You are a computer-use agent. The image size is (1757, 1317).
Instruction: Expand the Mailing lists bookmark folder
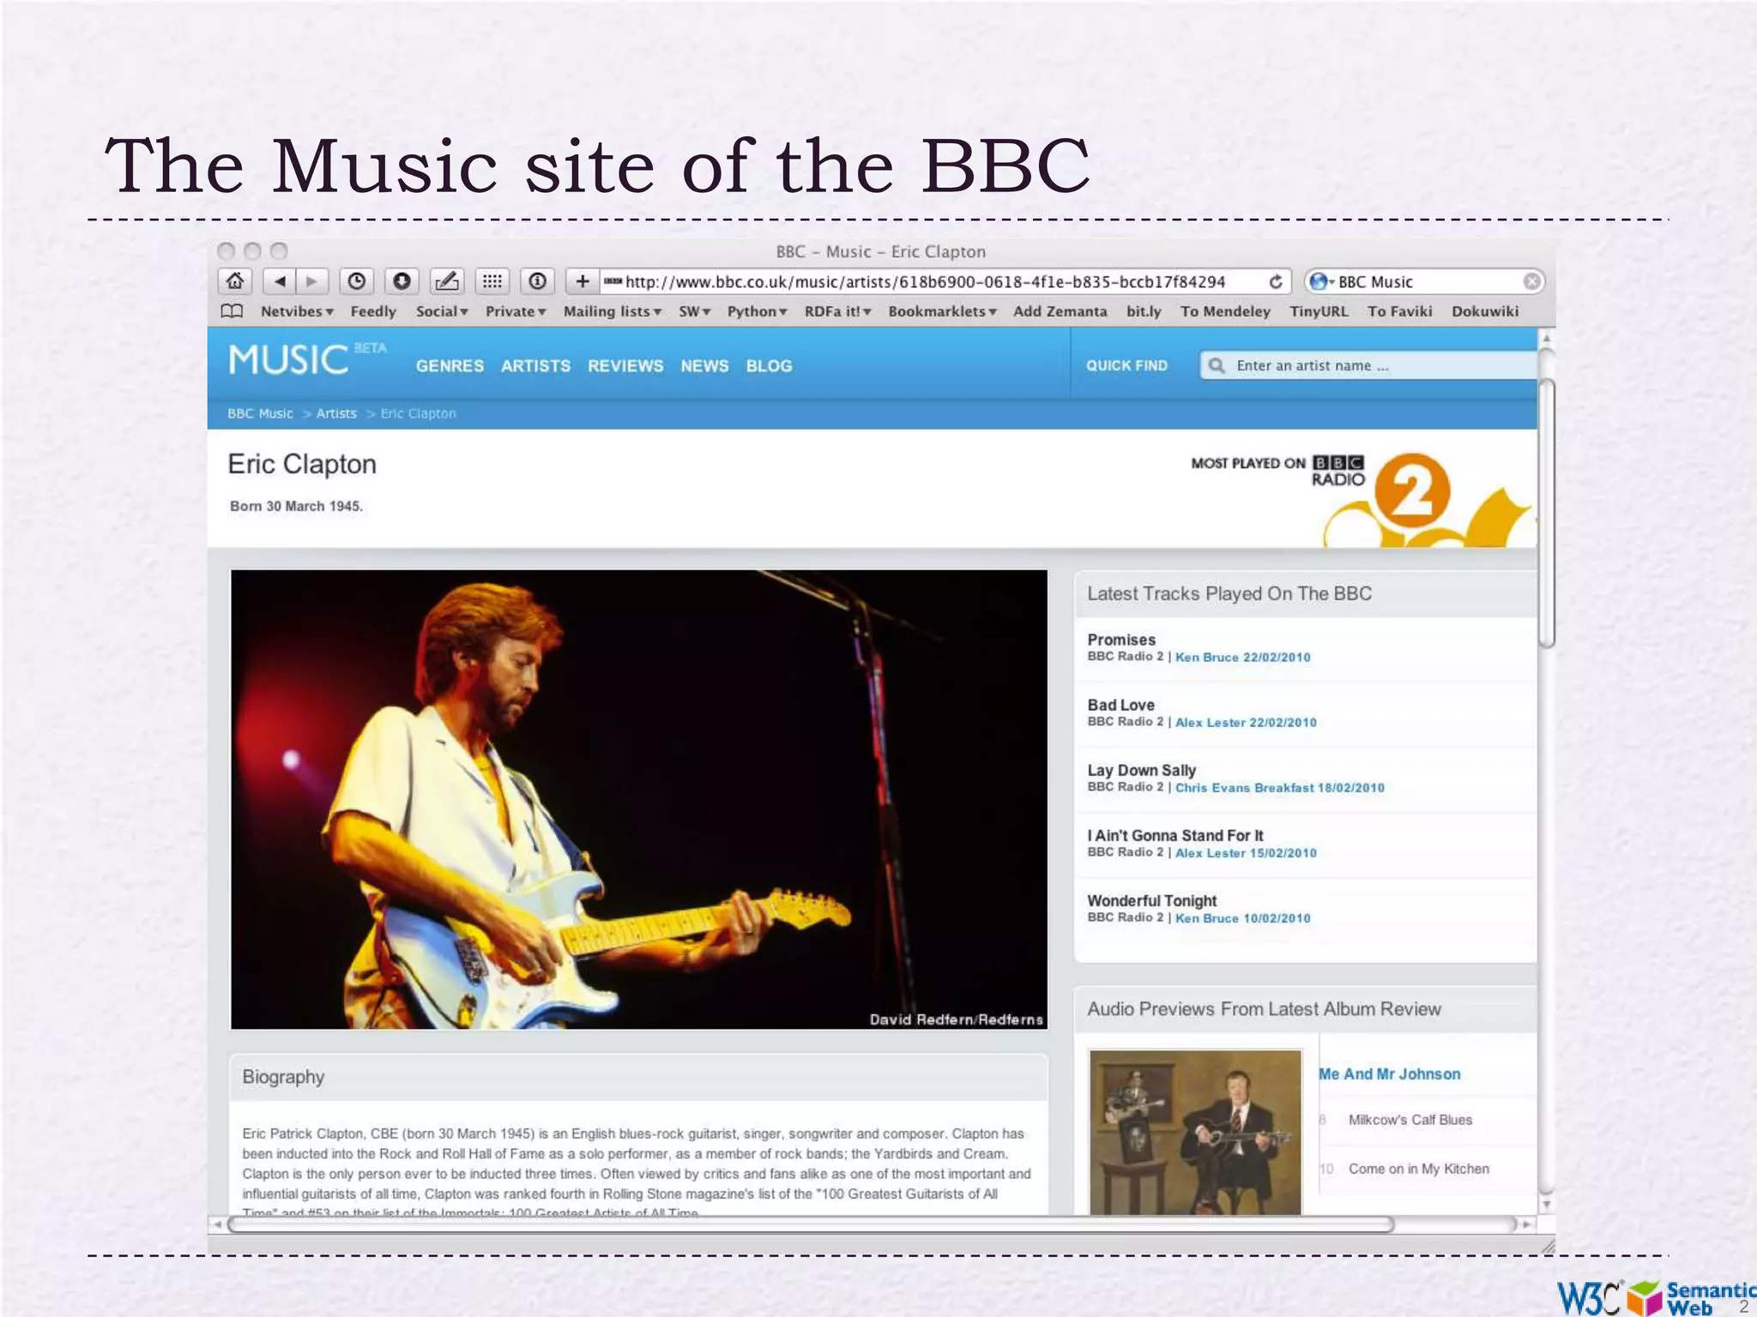coord(612,311)
